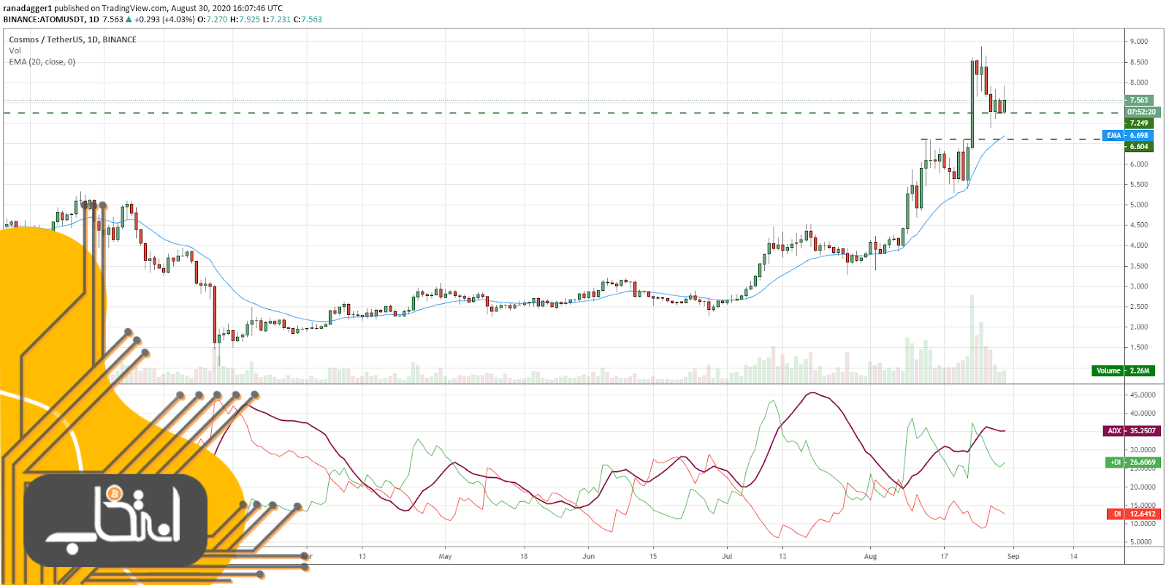Click the 20.0000 indicator axis label
The height and width of the screenshot is (586, 1166).
click(1143, 487)
